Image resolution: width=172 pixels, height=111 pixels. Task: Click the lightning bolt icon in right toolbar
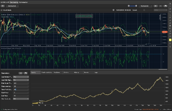170,9
